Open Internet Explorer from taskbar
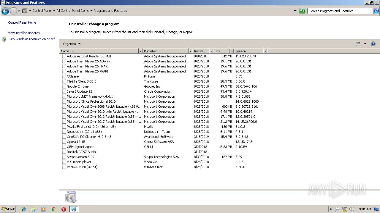 point(24,209)
